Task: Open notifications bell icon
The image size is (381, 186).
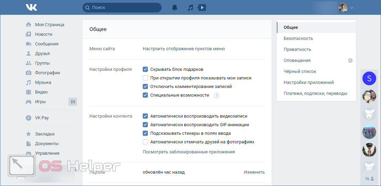Action: point(175,7)
